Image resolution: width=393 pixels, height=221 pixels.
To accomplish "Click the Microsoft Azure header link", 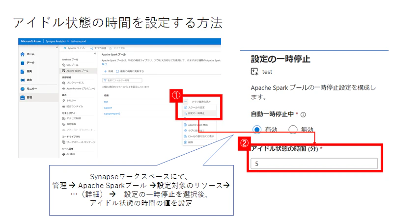I will pos(31,41).
